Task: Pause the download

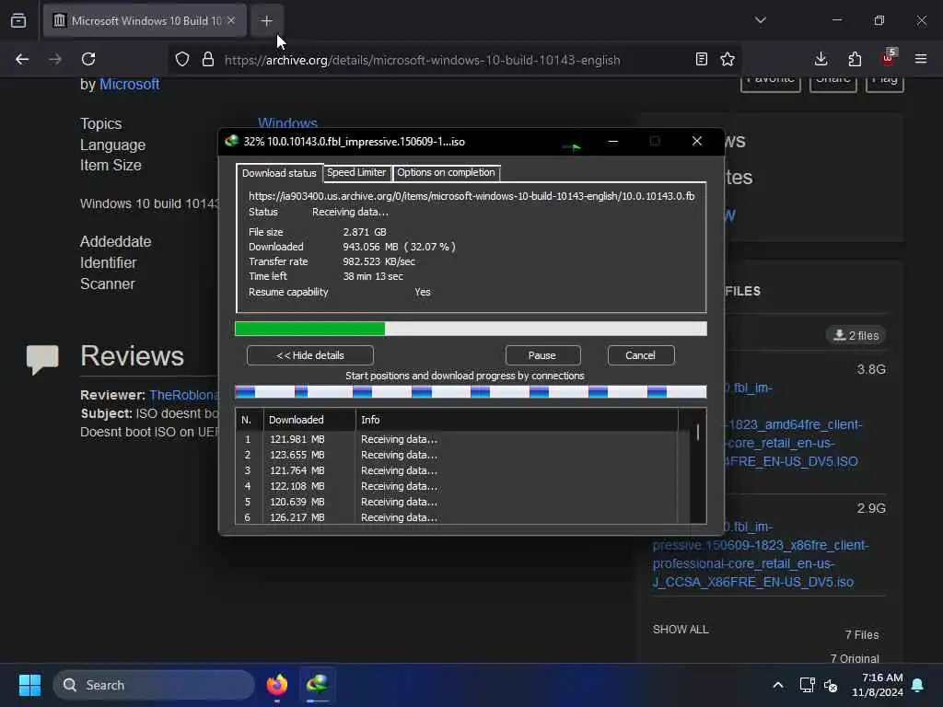Action: (542, 355)
